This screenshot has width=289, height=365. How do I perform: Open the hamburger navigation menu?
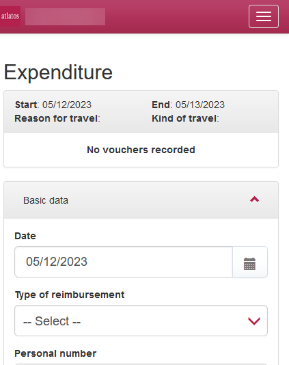pyautogui.click(x=264, y=16)
